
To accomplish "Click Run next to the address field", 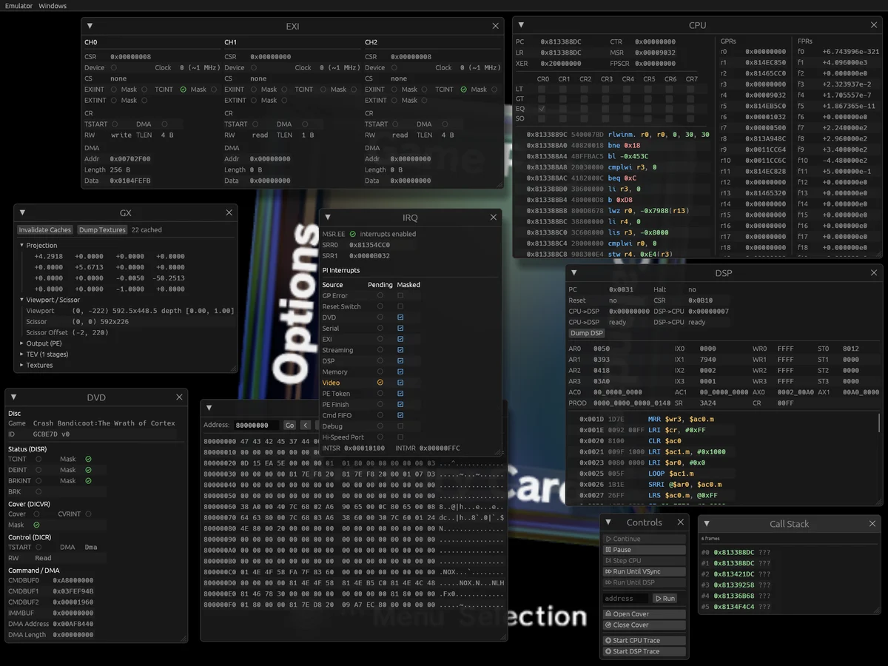I will click(x=665, y=599).
